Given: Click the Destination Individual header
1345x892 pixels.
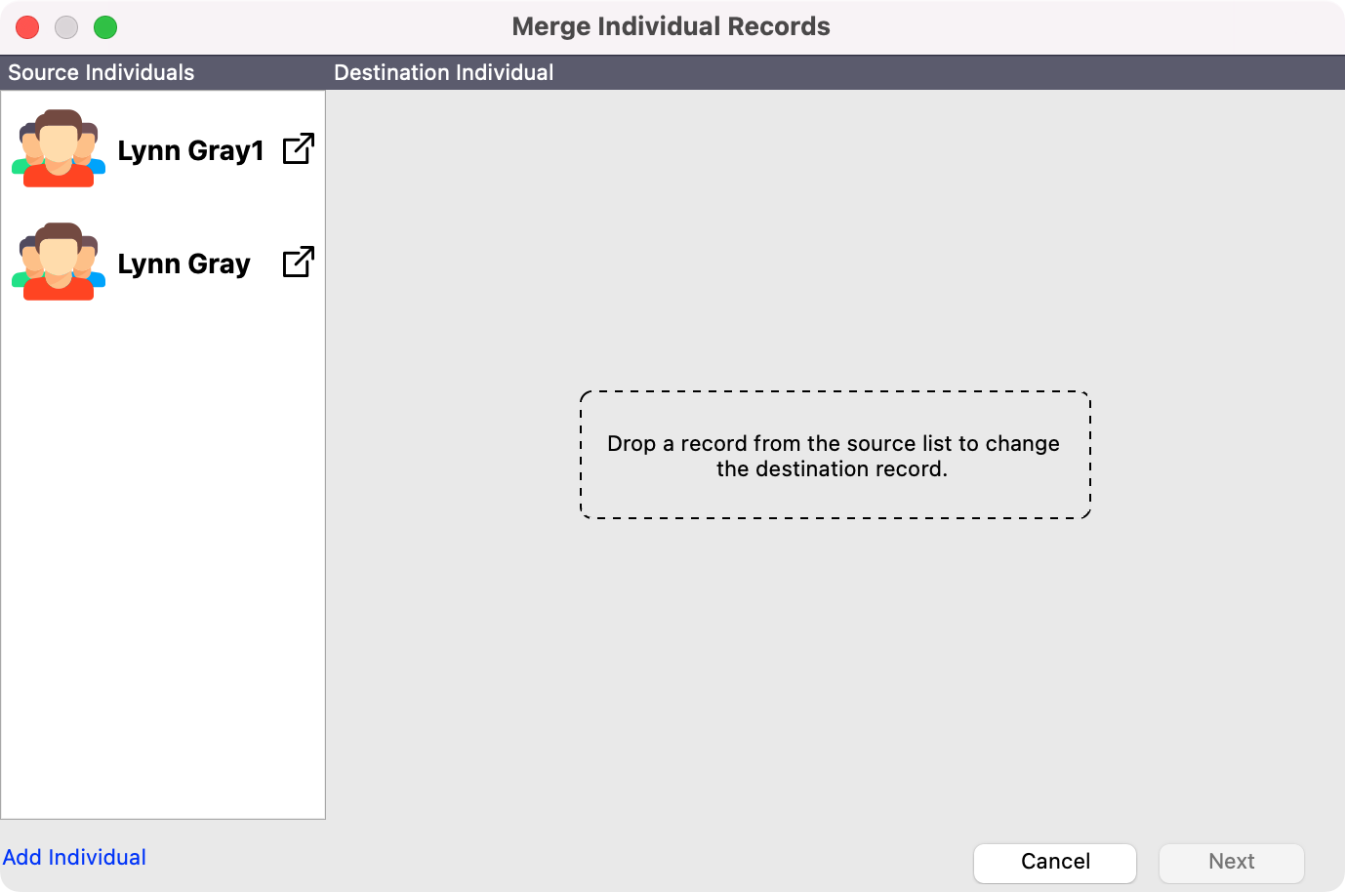Looking at the screenshot, I should [x=443, y=73].
